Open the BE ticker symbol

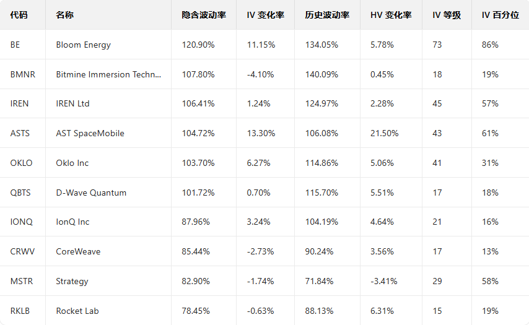pos(15,45)
